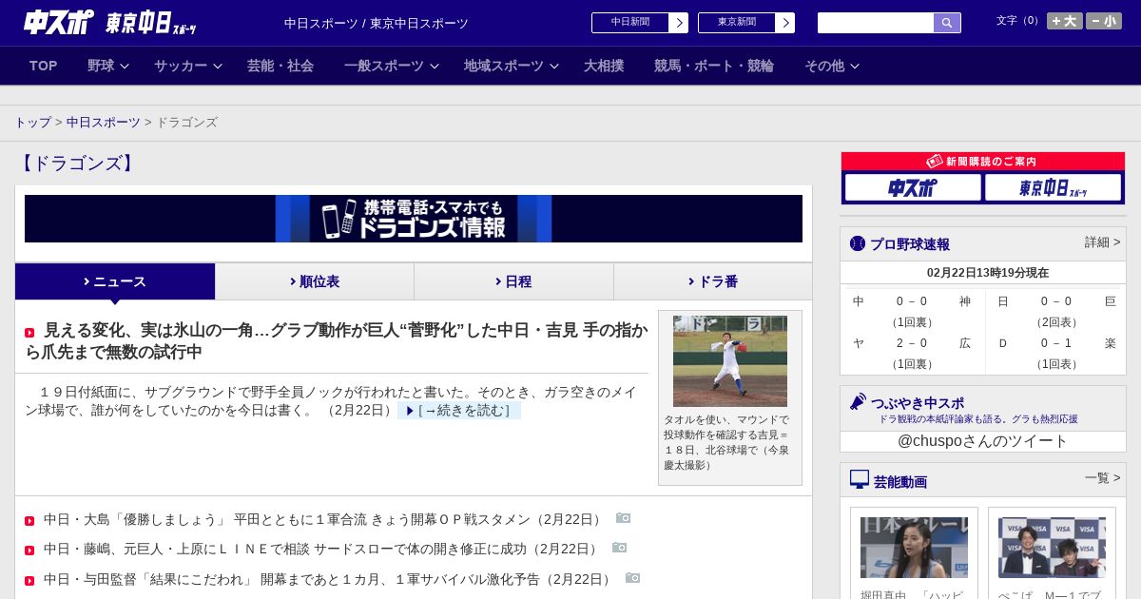Screen dimensions: 1141x599
Task: Expand the 地域スポーツ navigation menu
Action: [x=511, y=66]
